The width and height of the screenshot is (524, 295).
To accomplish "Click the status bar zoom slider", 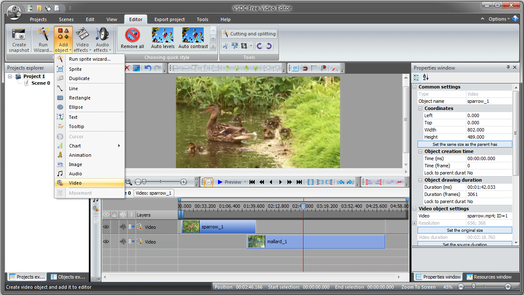I will [473, 287].
